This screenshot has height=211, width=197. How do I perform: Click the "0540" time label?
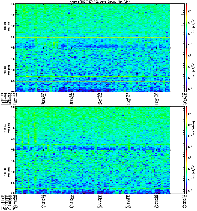click(x=156, y=207)
